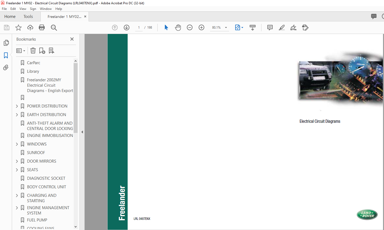
Task: Click the page number input field
Action: coord(139,28)
